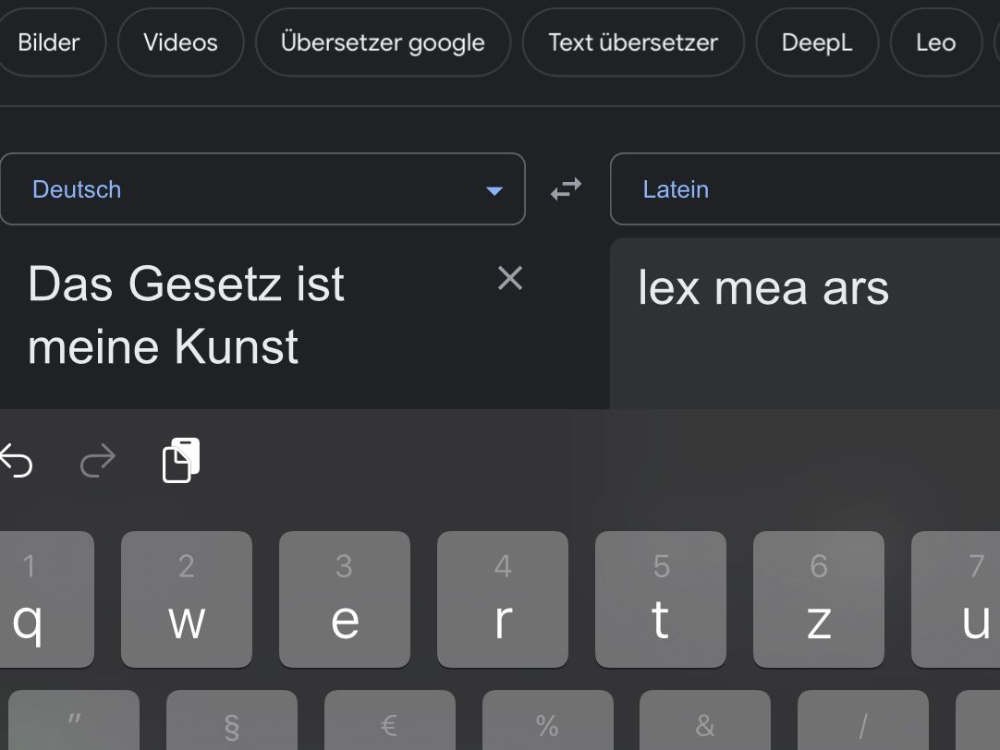
Task: Switch to the Bilder search tab
Action: coord(49,42)
